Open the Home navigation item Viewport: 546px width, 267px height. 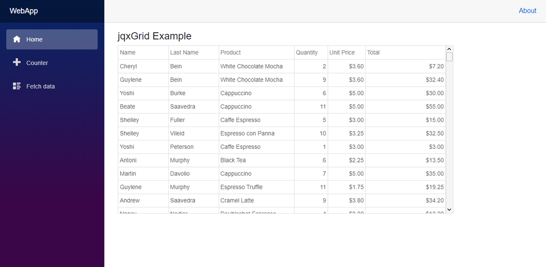[52, 40]
